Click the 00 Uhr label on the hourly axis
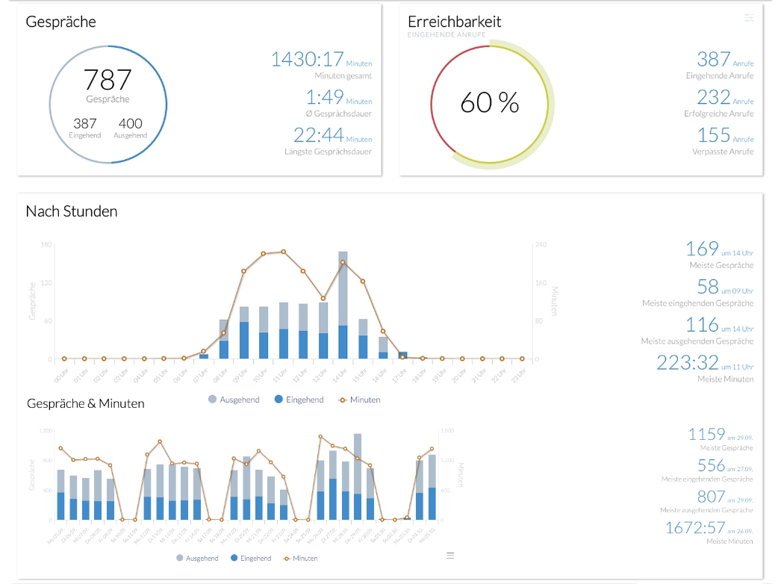778x584 pixels. (61, 376)
